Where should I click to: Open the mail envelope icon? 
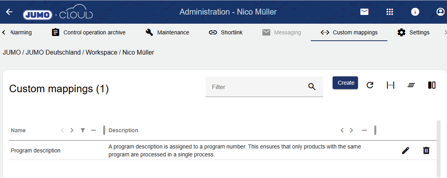click(364, 12)
